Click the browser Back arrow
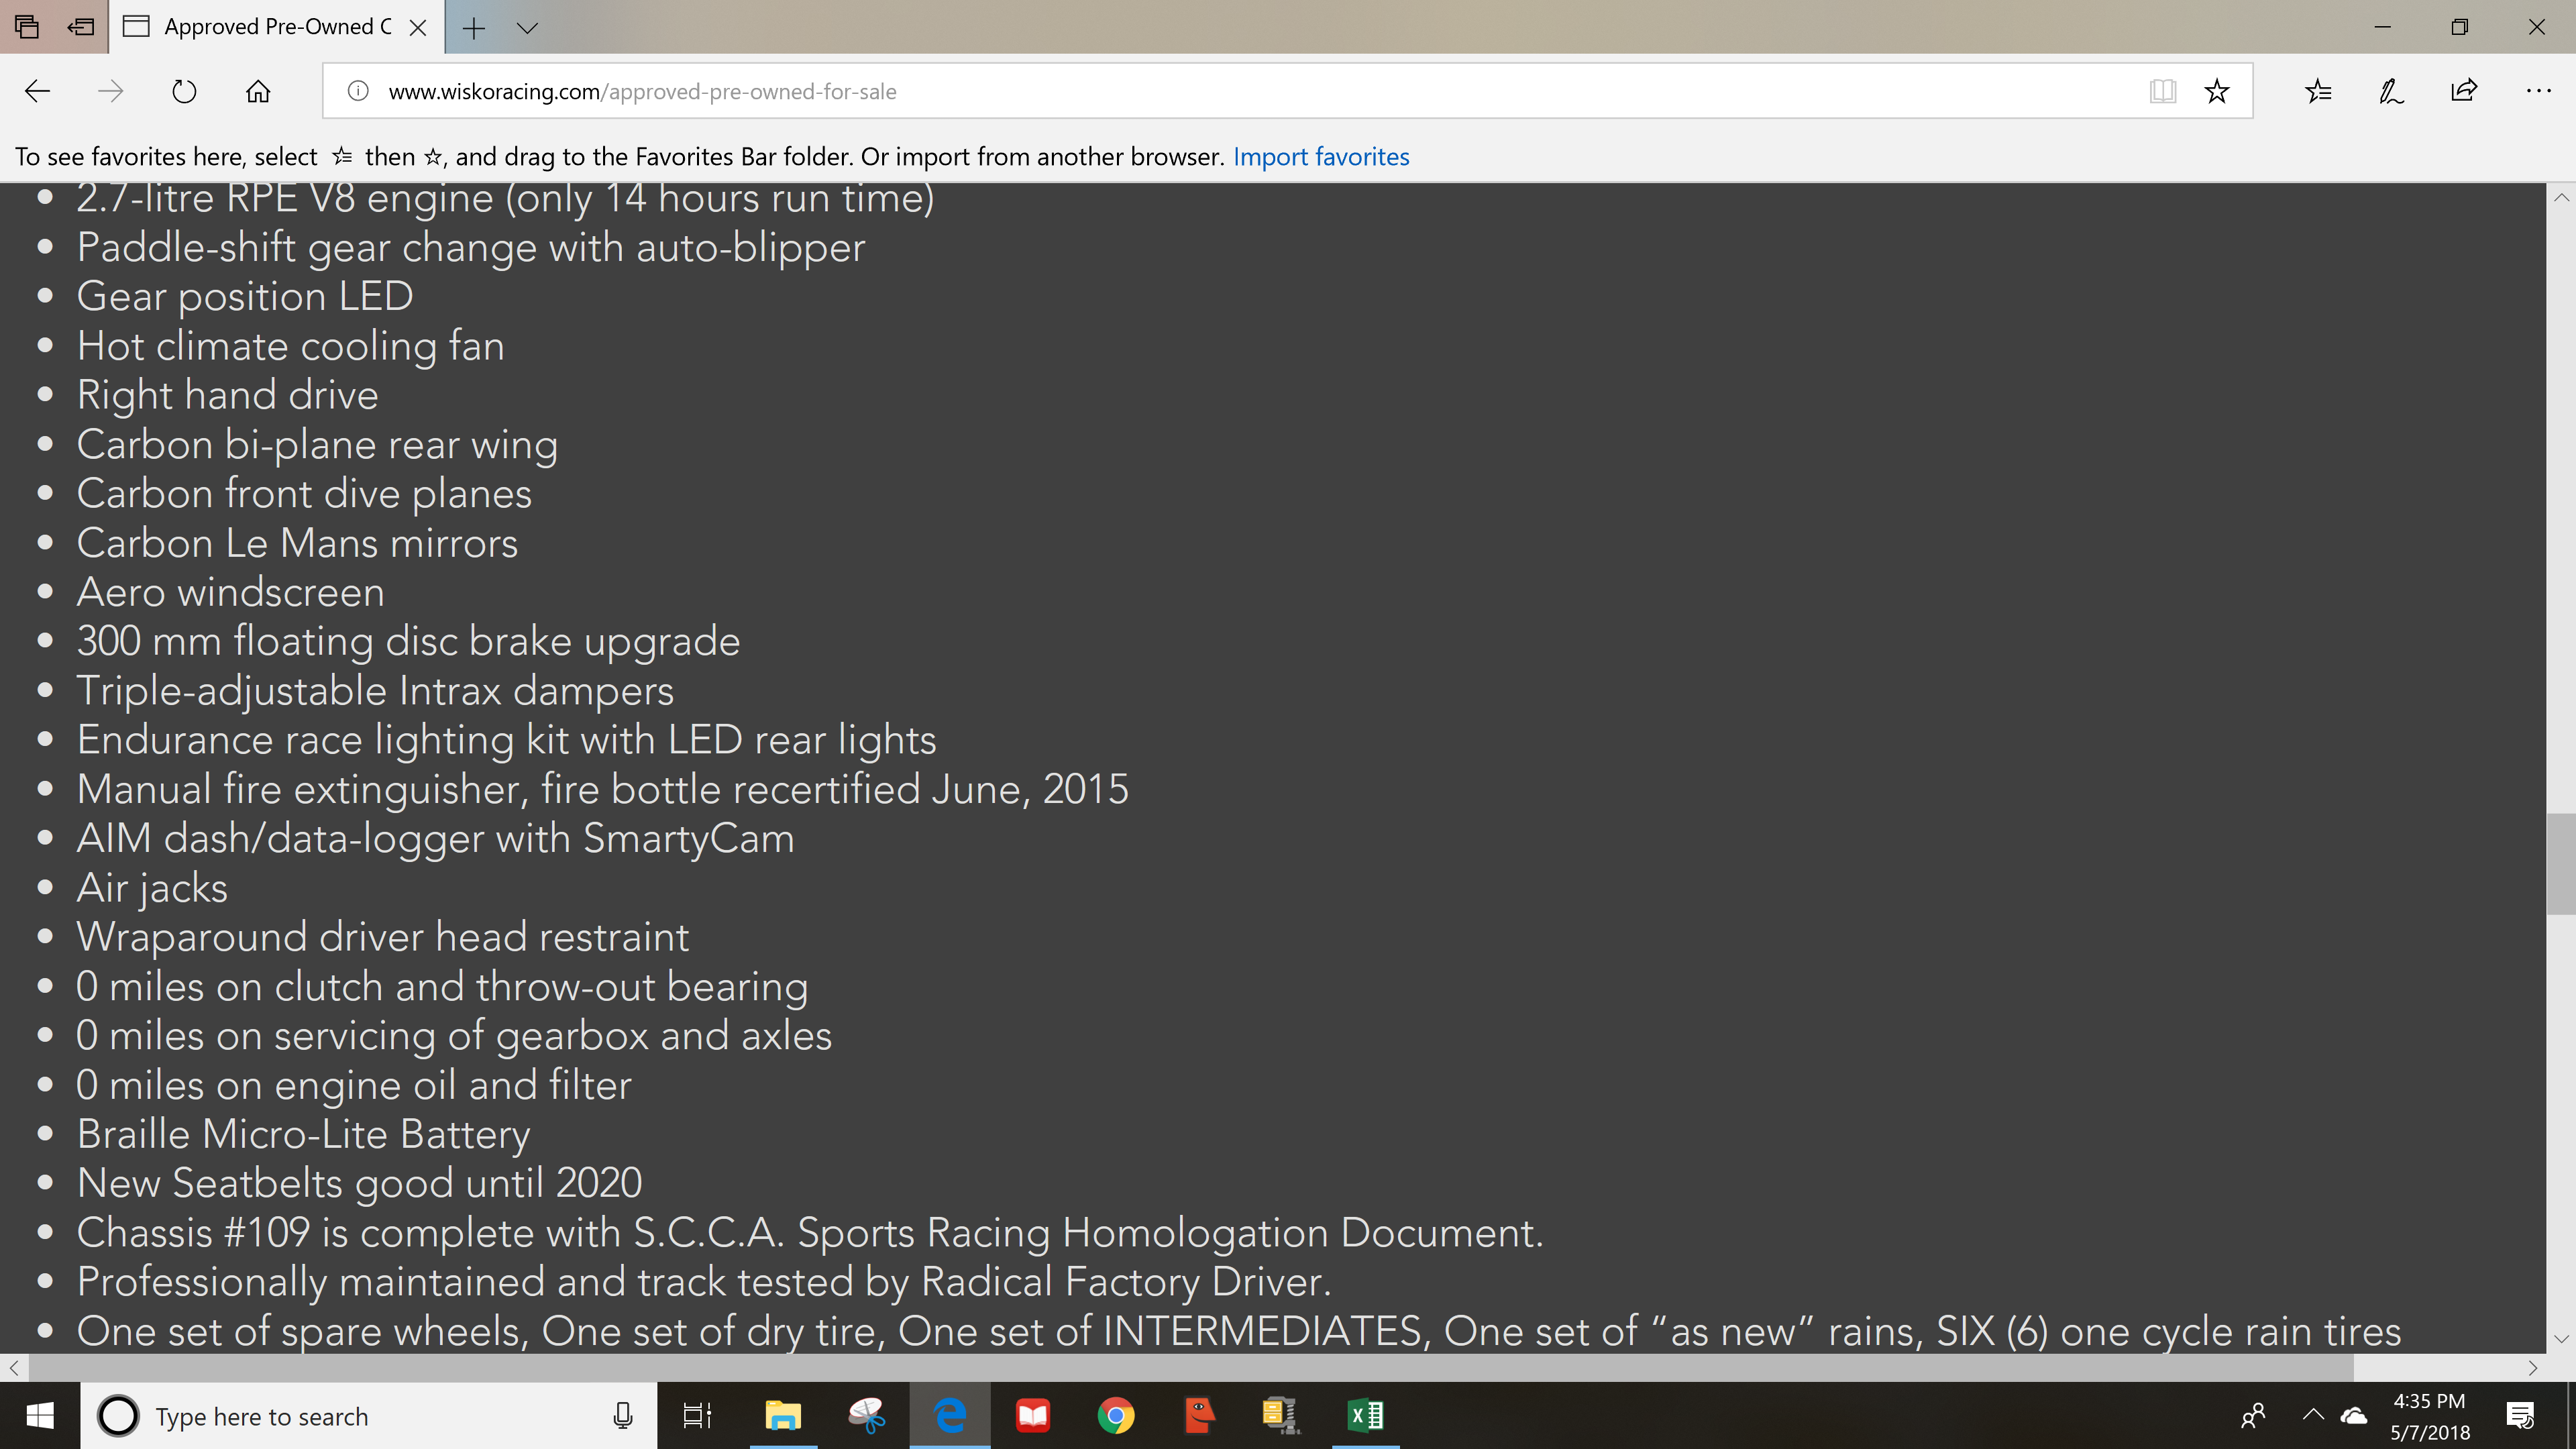The image size is (2576, 1449). pyautogui.click(x=37, y=91)
